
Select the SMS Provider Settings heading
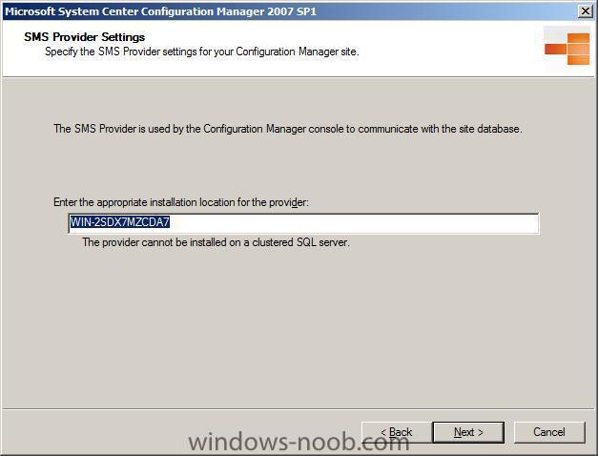(84, 37)
